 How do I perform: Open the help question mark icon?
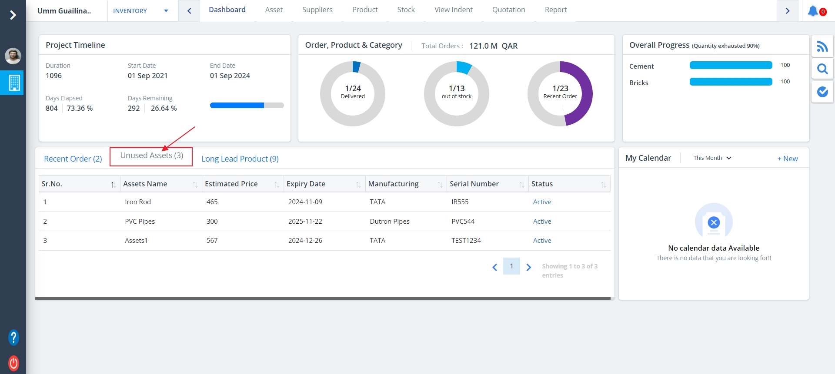point(13,338)
